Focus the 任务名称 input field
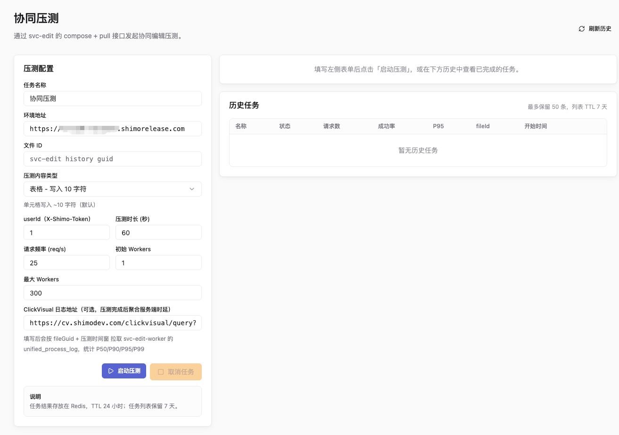The image size is (619, 435). point(113,98)
